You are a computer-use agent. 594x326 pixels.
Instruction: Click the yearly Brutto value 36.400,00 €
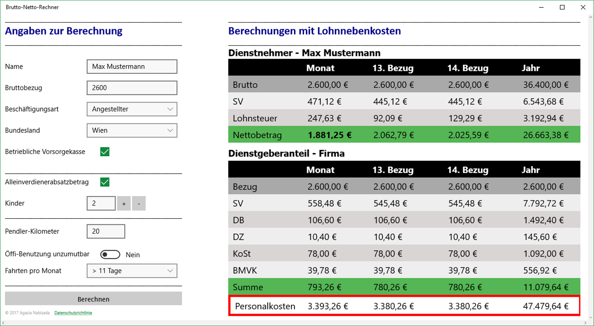[x=546, y=85]
